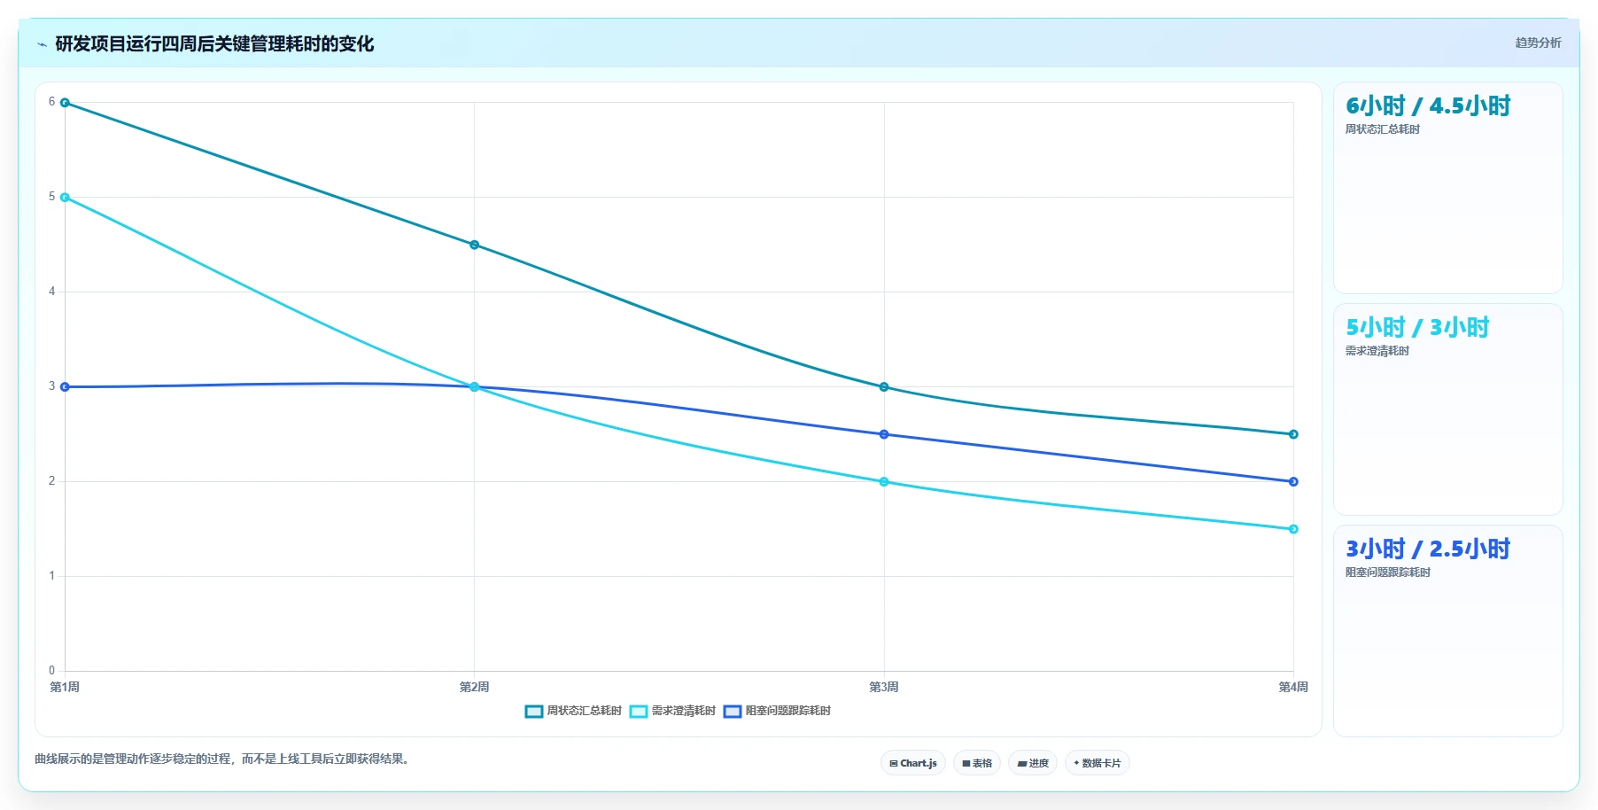The width and height of the screenshot is (1598, 810).
Task: Select 阻塞问题跟踪耗时 point at 第1周 (value 3)
Action: pyautogui.click(x=65, y=387)
